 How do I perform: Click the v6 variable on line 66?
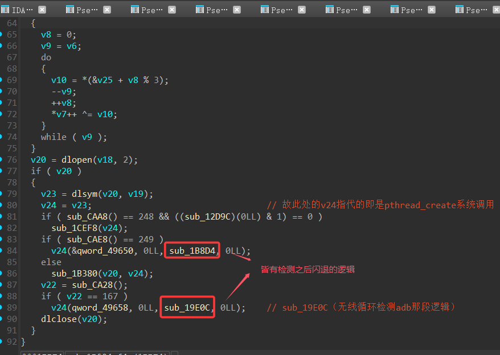[x=71, y=46]
